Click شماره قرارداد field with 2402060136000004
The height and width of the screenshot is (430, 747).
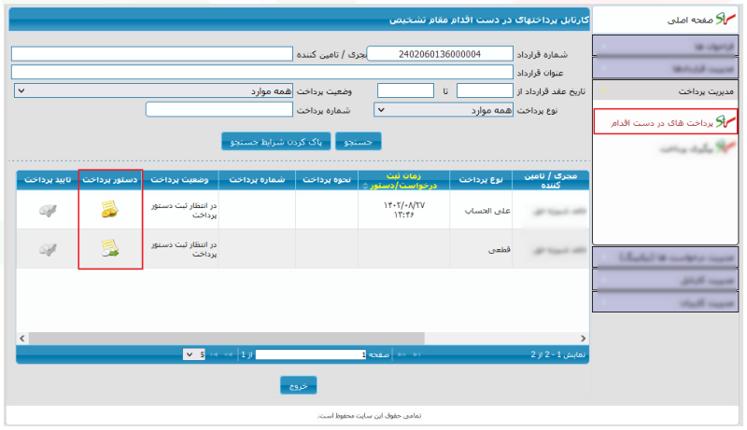pos(440,54)
